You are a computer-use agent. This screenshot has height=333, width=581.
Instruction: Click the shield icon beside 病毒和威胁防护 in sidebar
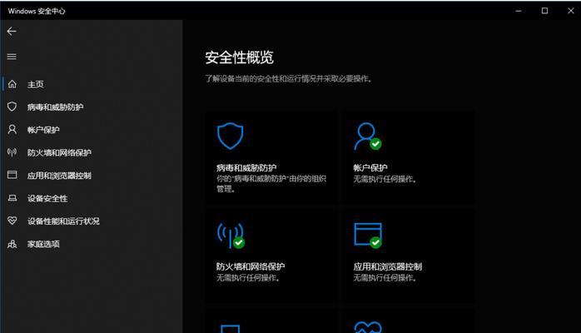click(x=12, y=107)
